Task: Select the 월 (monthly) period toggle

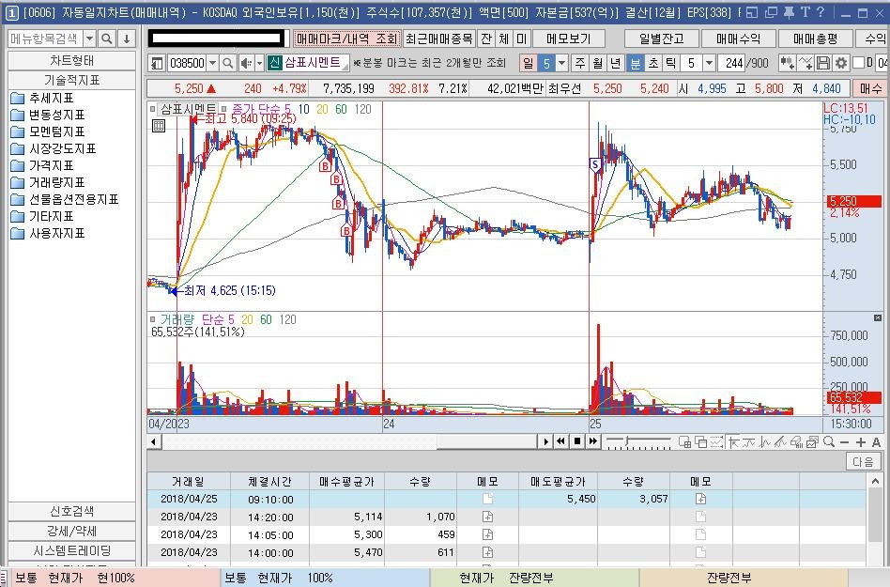Action: click(598, 62)
